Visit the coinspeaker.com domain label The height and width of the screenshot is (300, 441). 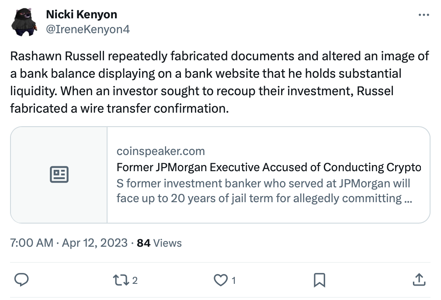tap(160, 151)
